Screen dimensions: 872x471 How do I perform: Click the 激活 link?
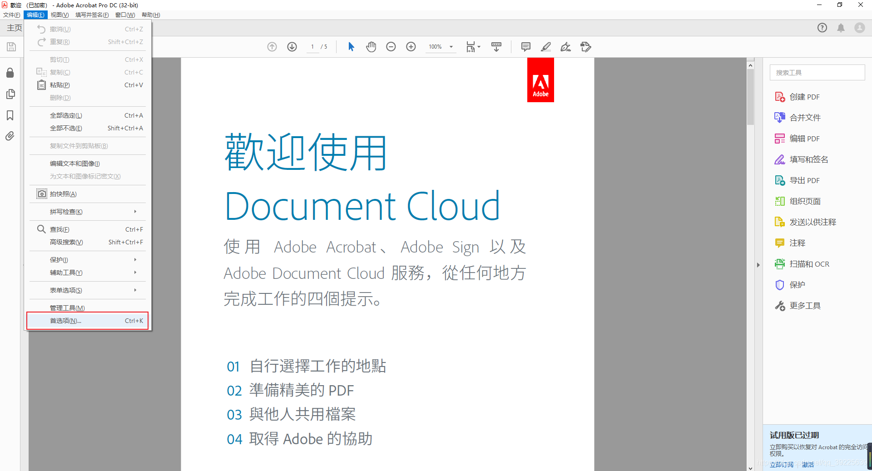click(x=808, y=465)
